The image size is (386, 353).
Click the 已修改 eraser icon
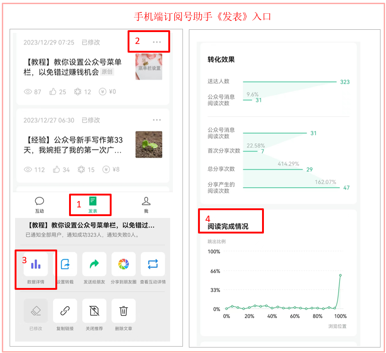pos(36,310)
